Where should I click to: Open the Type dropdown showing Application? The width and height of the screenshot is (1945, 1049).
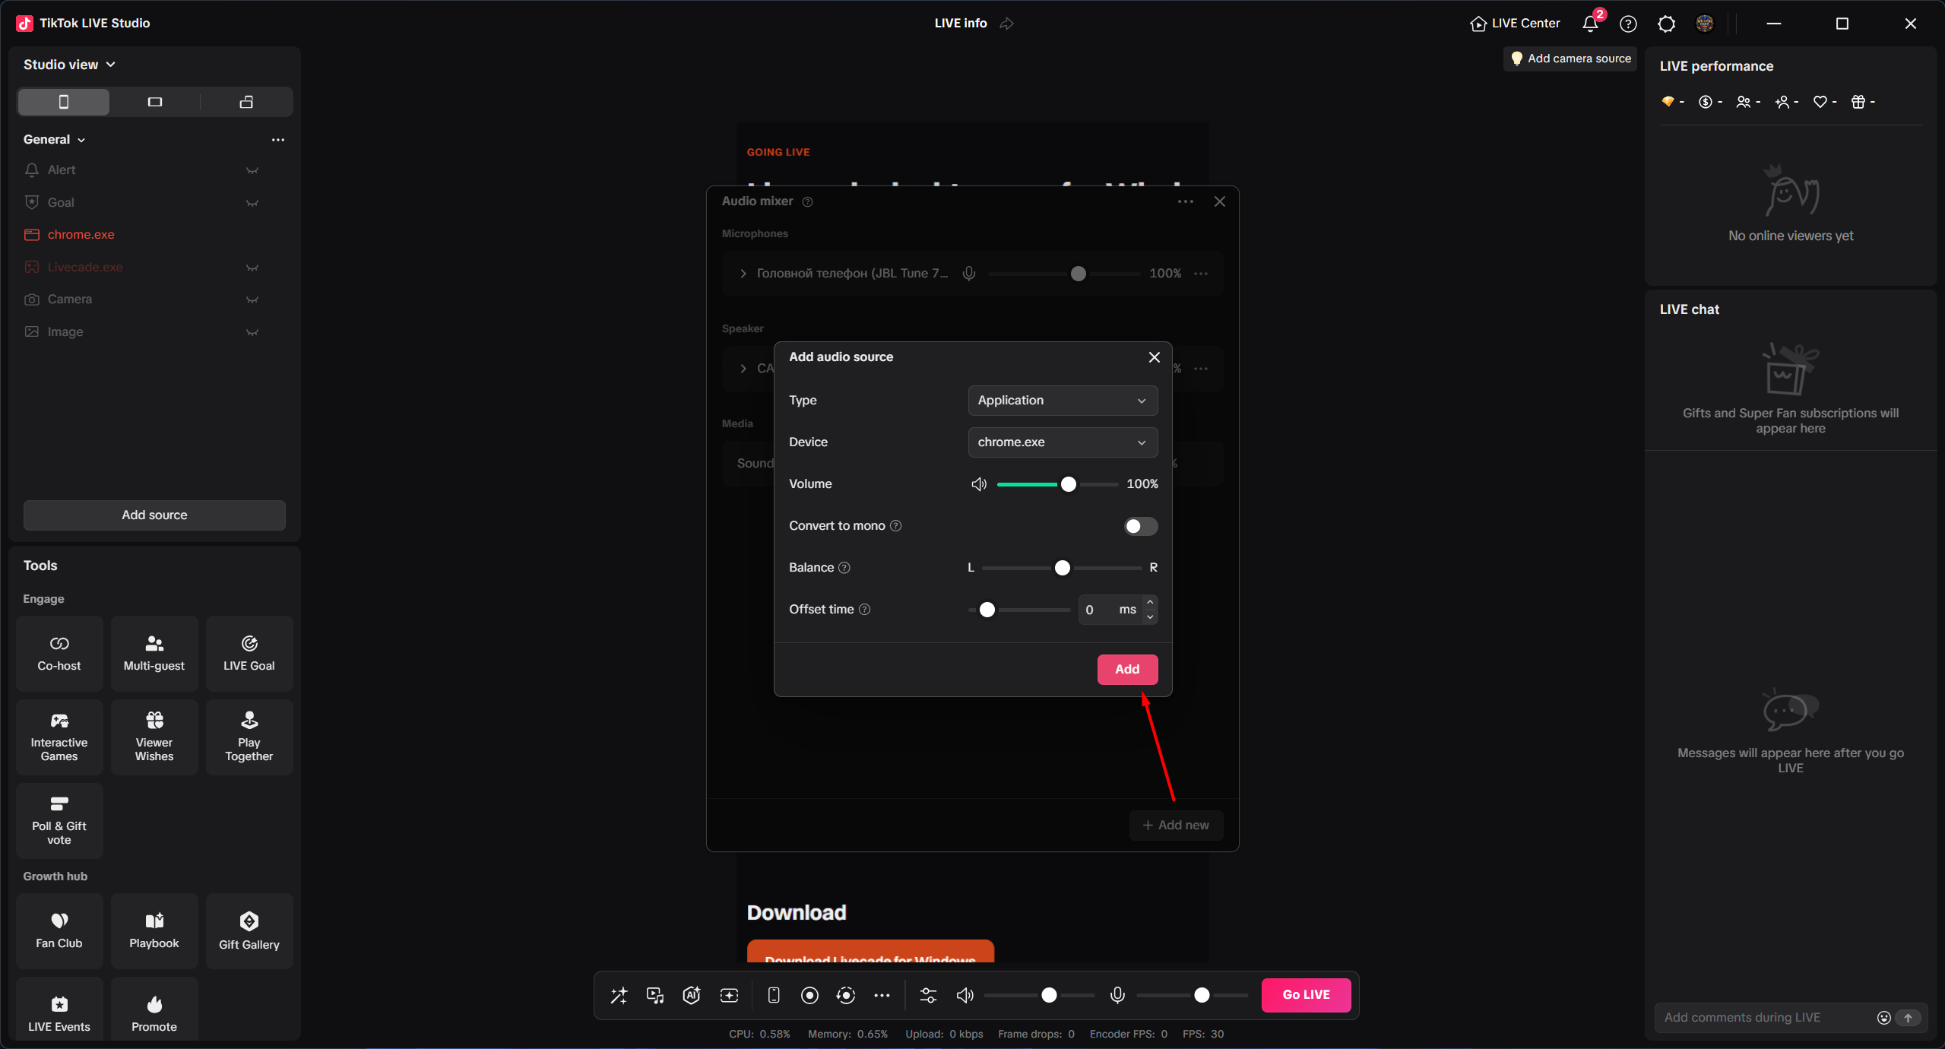(1063, 401)
